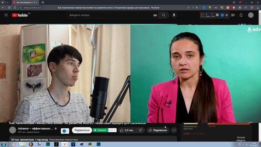This screenshot has width=261, height=147.
Task: Open the Adobe Audition taskbar icon
Action: [x=48, y=144]
